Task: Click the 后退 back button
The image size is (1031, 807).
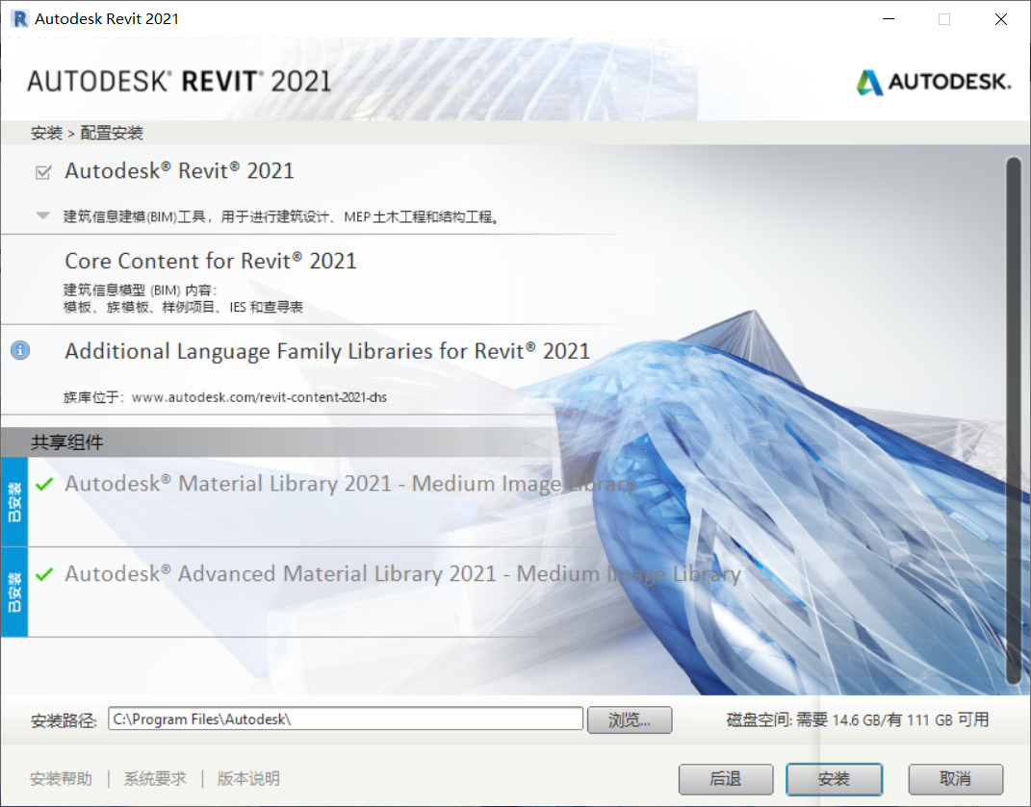Action: (x=725, y=779)
